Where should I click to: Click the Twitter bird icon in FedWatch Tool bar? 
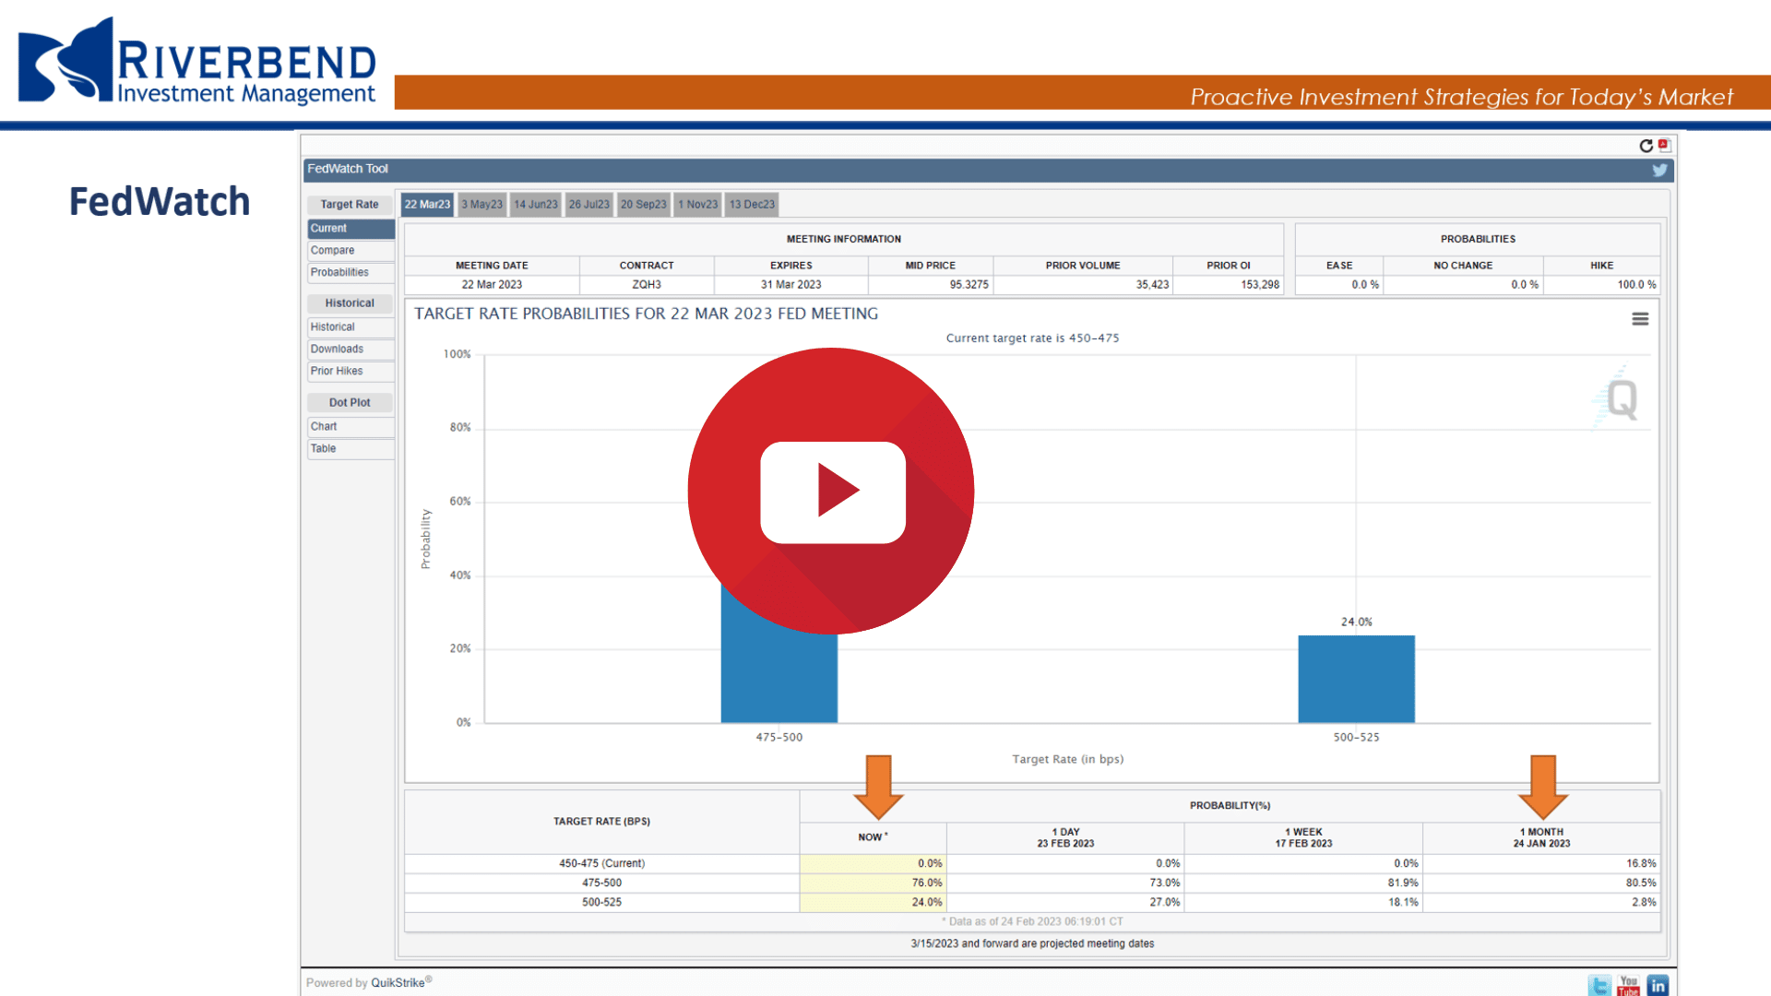tap(1659, 170)
